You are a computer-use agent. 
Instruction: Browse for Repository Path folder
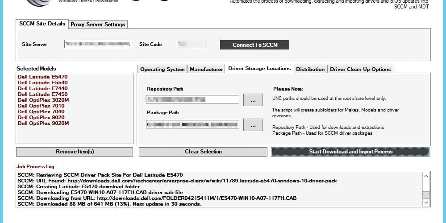(253, 100)
